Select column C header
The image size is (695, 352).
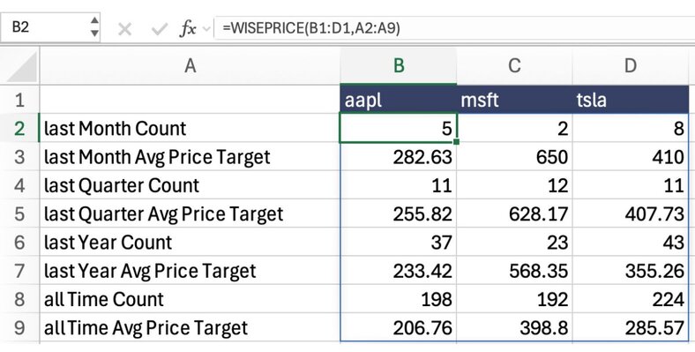point(514,66)
